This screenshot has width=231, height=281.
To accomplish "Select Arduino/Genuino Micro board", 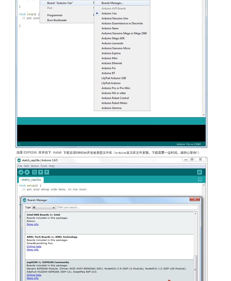I will coord(122,48).
